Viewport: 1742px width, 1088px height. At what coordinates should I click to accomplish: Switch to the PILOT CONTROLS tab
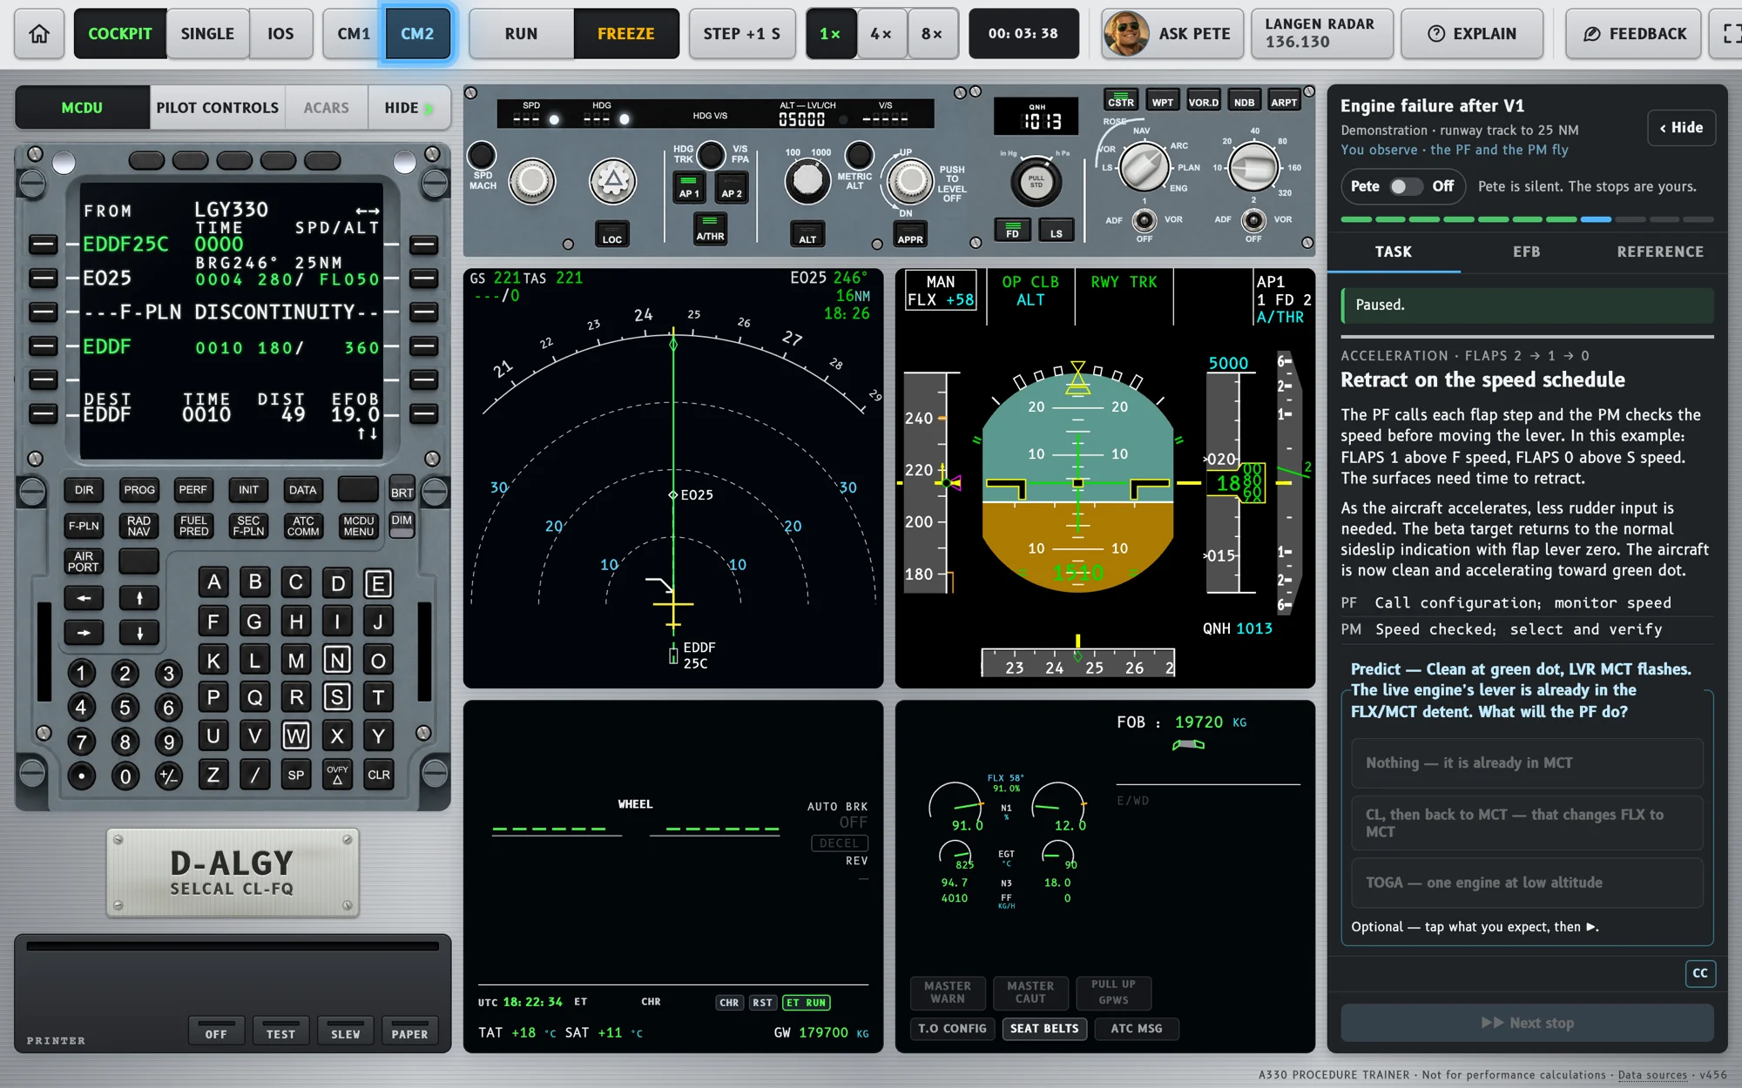click(x=218, y=107)
